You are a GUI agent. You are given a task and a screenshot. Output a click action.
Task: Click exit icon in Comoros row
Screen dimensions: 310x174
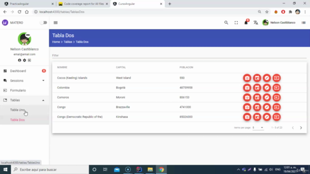tap(277, 98)
